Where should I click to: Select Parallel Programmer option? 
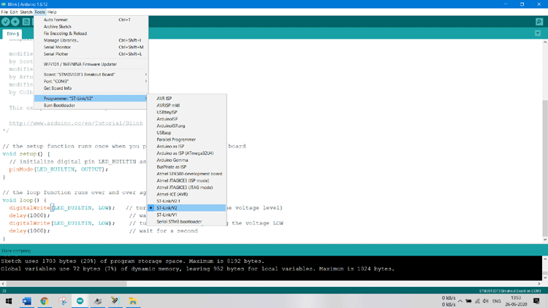point(186,139)
